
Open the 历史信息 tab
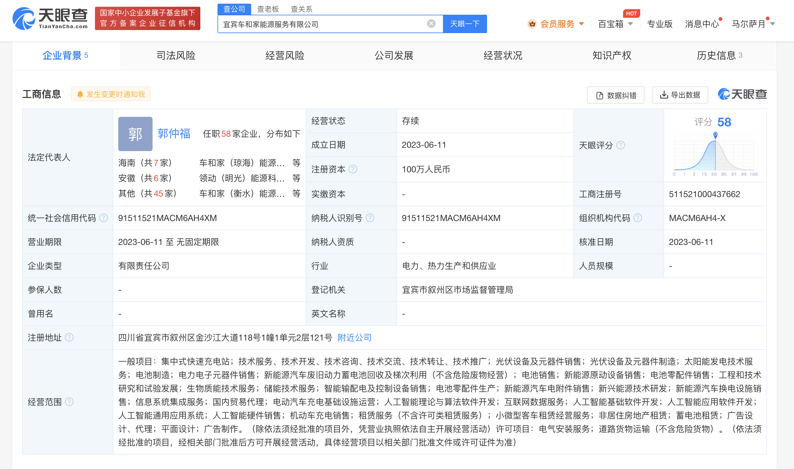click(x=720, y=55)
